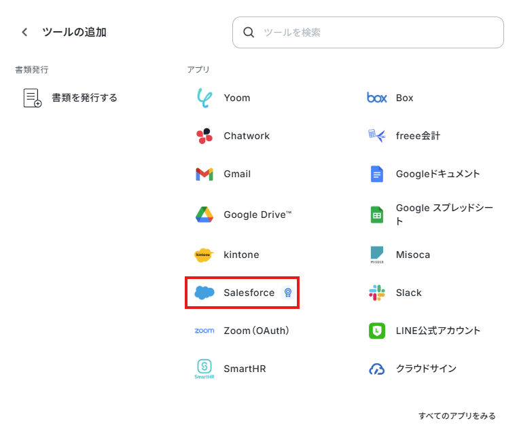The image size is (519, 442).
Task: Select 書類を発行する label
Action: pyautogui.click(x=84, y=98)
